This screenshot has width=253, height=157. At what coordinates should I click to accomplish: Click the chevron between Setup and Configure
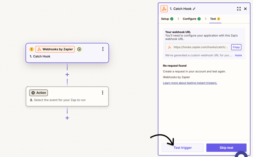click(178, 19)
